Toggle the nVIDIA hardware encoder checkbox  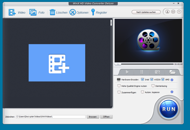coord(152,80)
